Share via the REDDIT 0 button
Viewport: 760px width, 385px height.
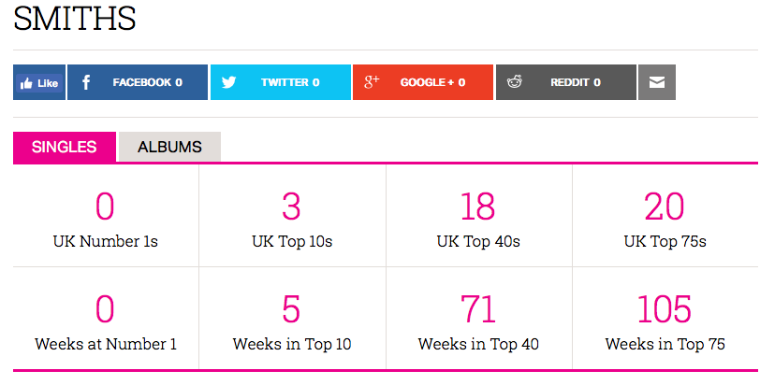pyautogui.click(x=575, y=82)
